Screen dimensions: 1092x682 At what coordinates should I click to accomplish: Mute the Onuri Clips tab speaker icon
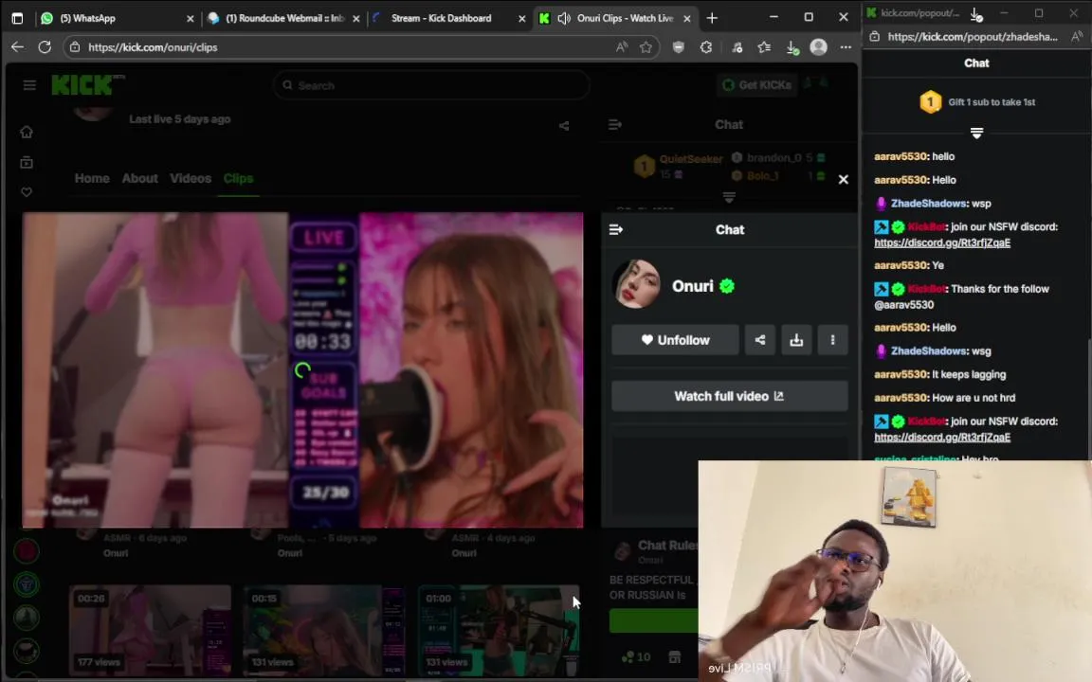click(x=564, y=18)
